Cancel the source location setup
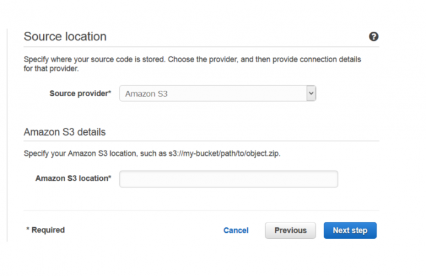The height and width of the screenshot is (276, 426). (x=236, y=230)
